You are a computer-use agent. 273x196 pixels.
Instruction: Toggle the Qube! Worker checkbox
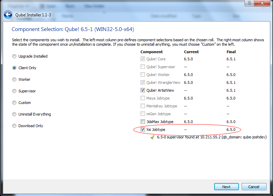[143, 75]
